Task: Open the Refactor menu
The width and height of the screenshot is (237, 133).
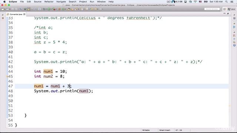Action: 49,1
